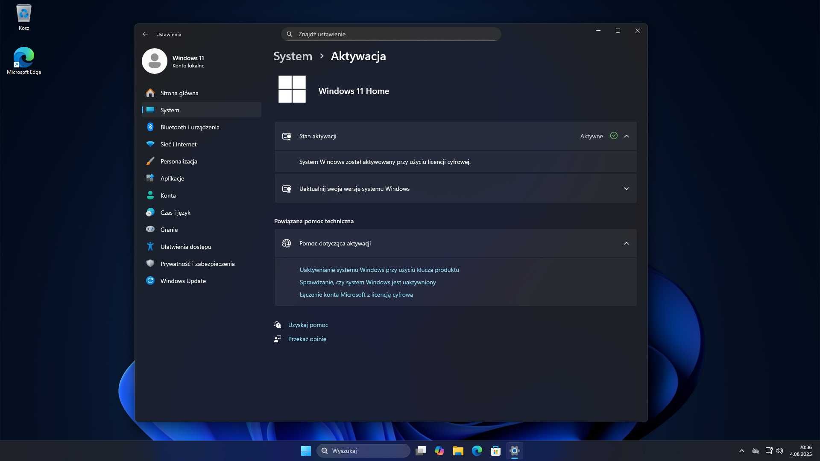Image resolution: width=820 pixels, height=461 pixels.
Task: Collapse the Stan aktywacji section chevron
Action: (x=627, y=136)
